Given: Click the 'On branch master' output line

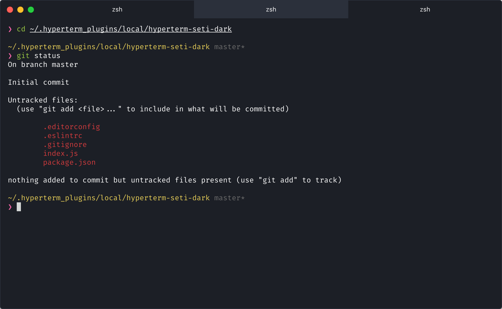Looking at the screenshot, I should 43,65.
